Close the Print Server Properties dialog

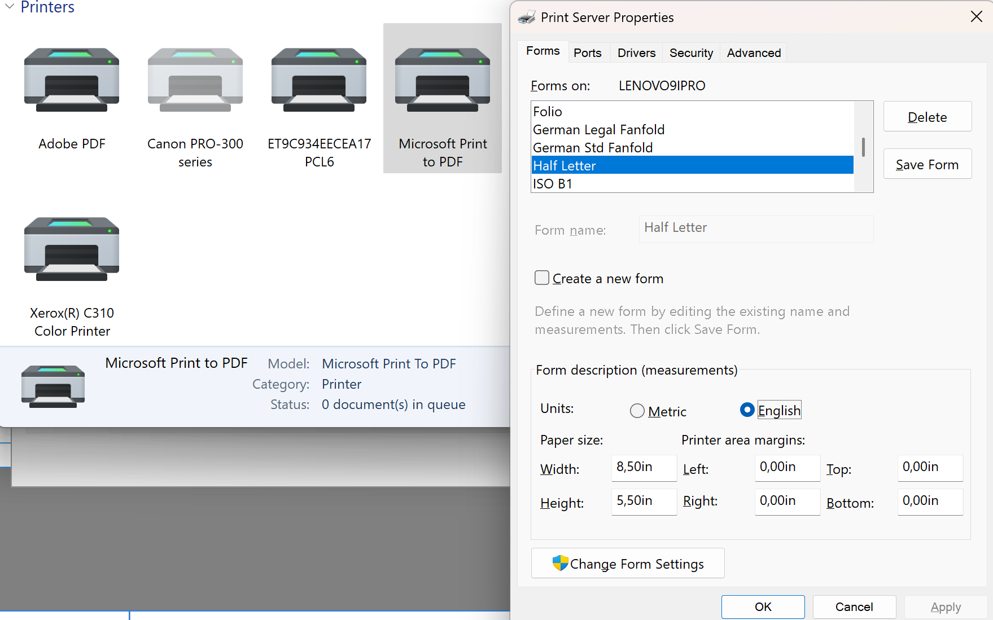[977, 17]
